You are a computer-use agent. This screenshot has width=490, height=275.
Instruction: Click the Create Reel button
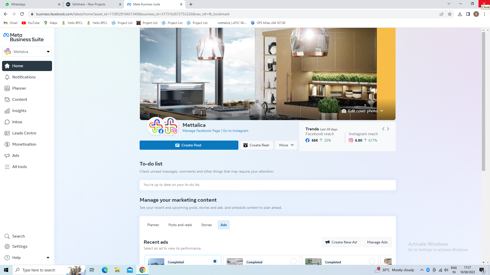pos(256,145)
